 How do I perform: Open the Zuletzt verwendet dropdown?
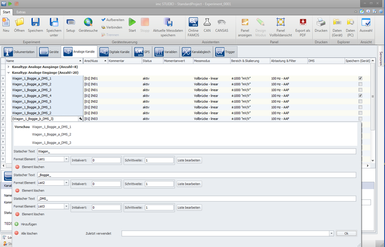click(331, 233)
